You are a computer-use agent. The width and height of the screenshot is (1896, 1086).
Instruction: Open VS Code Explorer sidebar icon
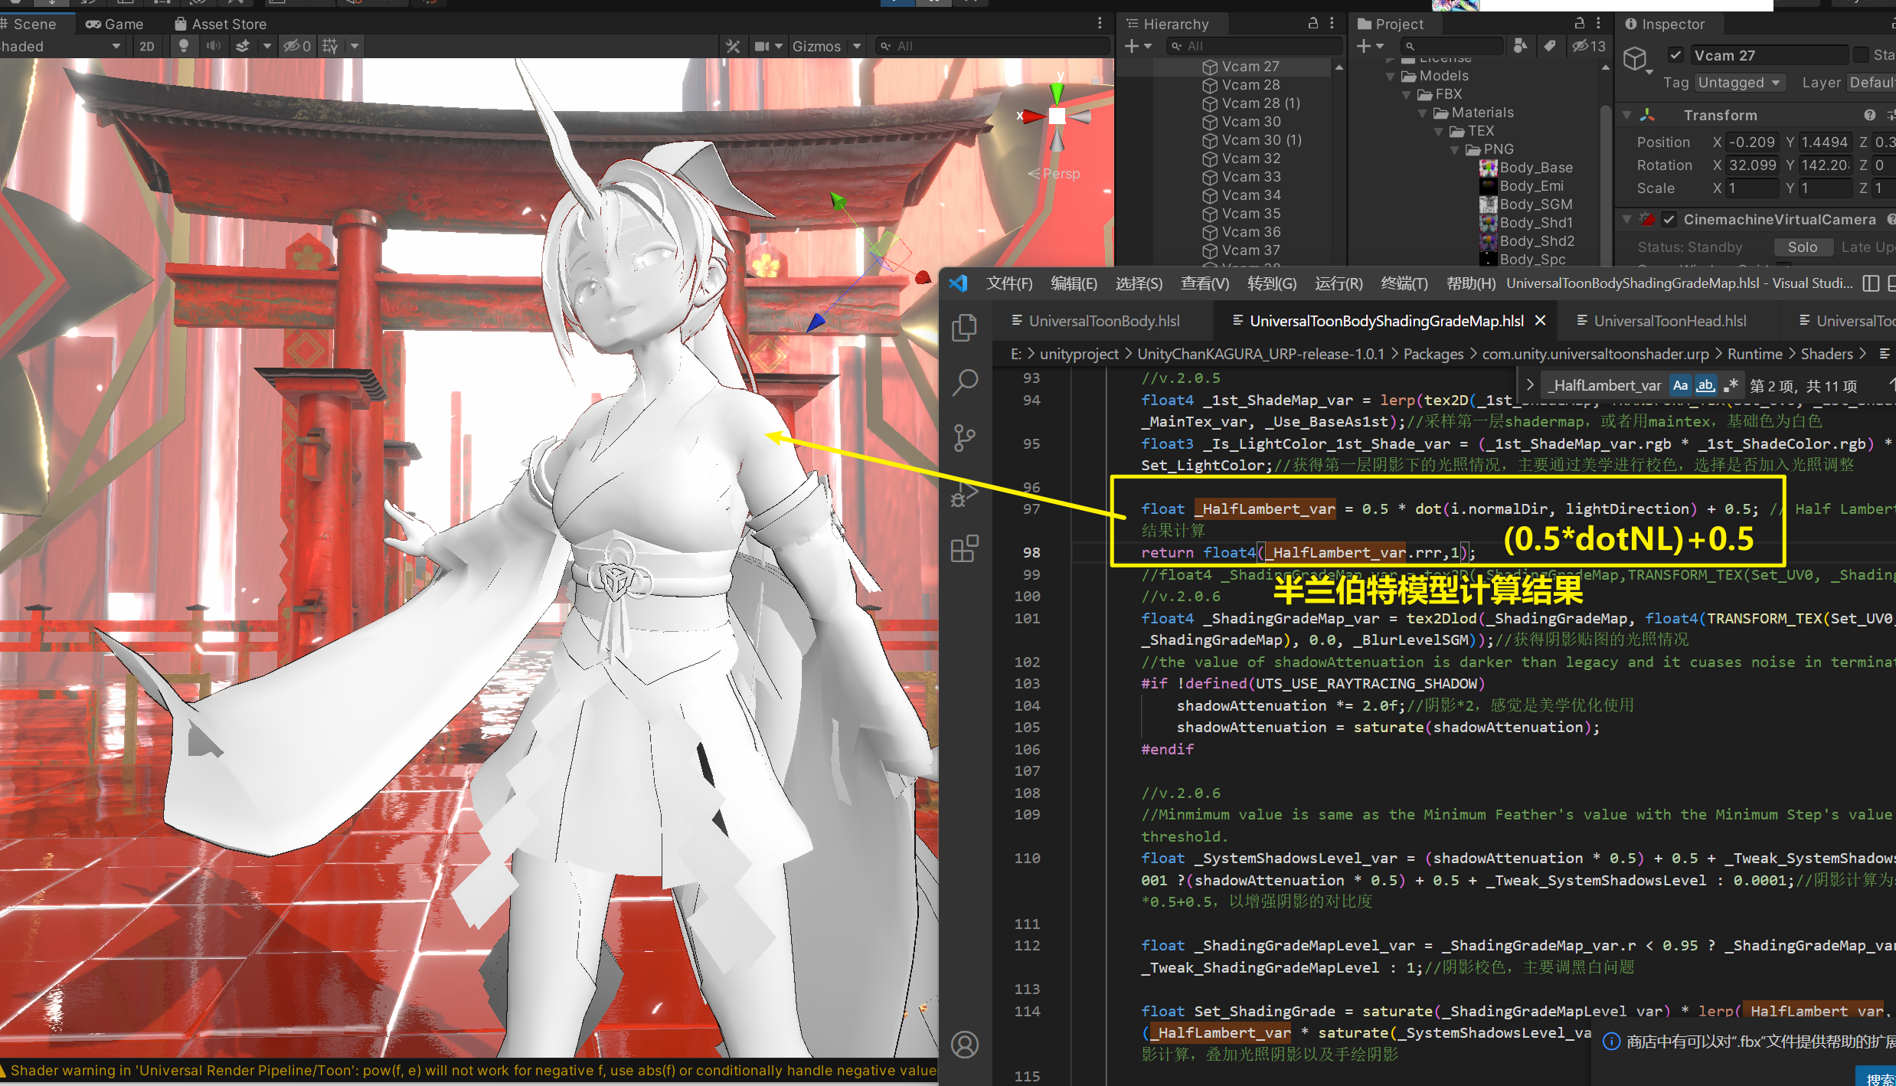(x=964, y=328)
